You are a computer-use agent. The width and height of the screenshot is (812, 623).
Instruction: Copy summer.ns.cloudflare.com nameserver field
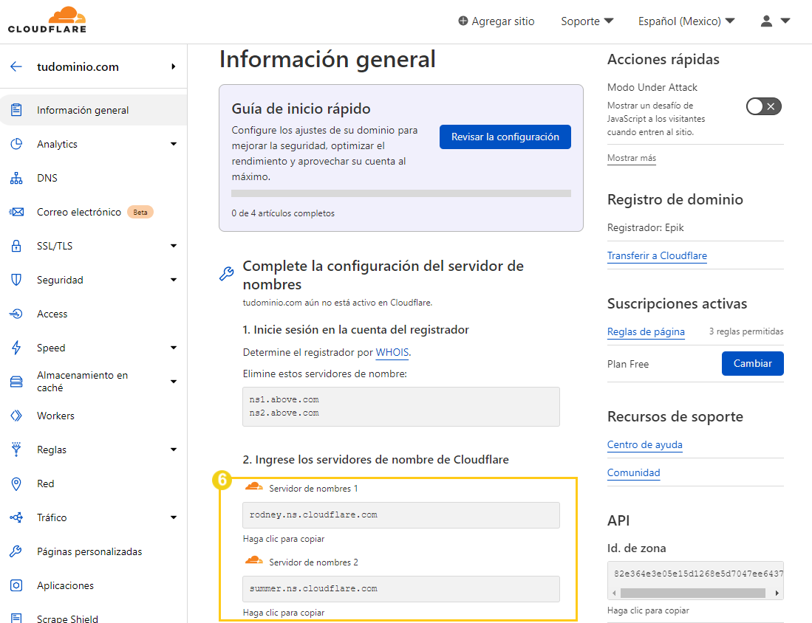tap(400, 589)
